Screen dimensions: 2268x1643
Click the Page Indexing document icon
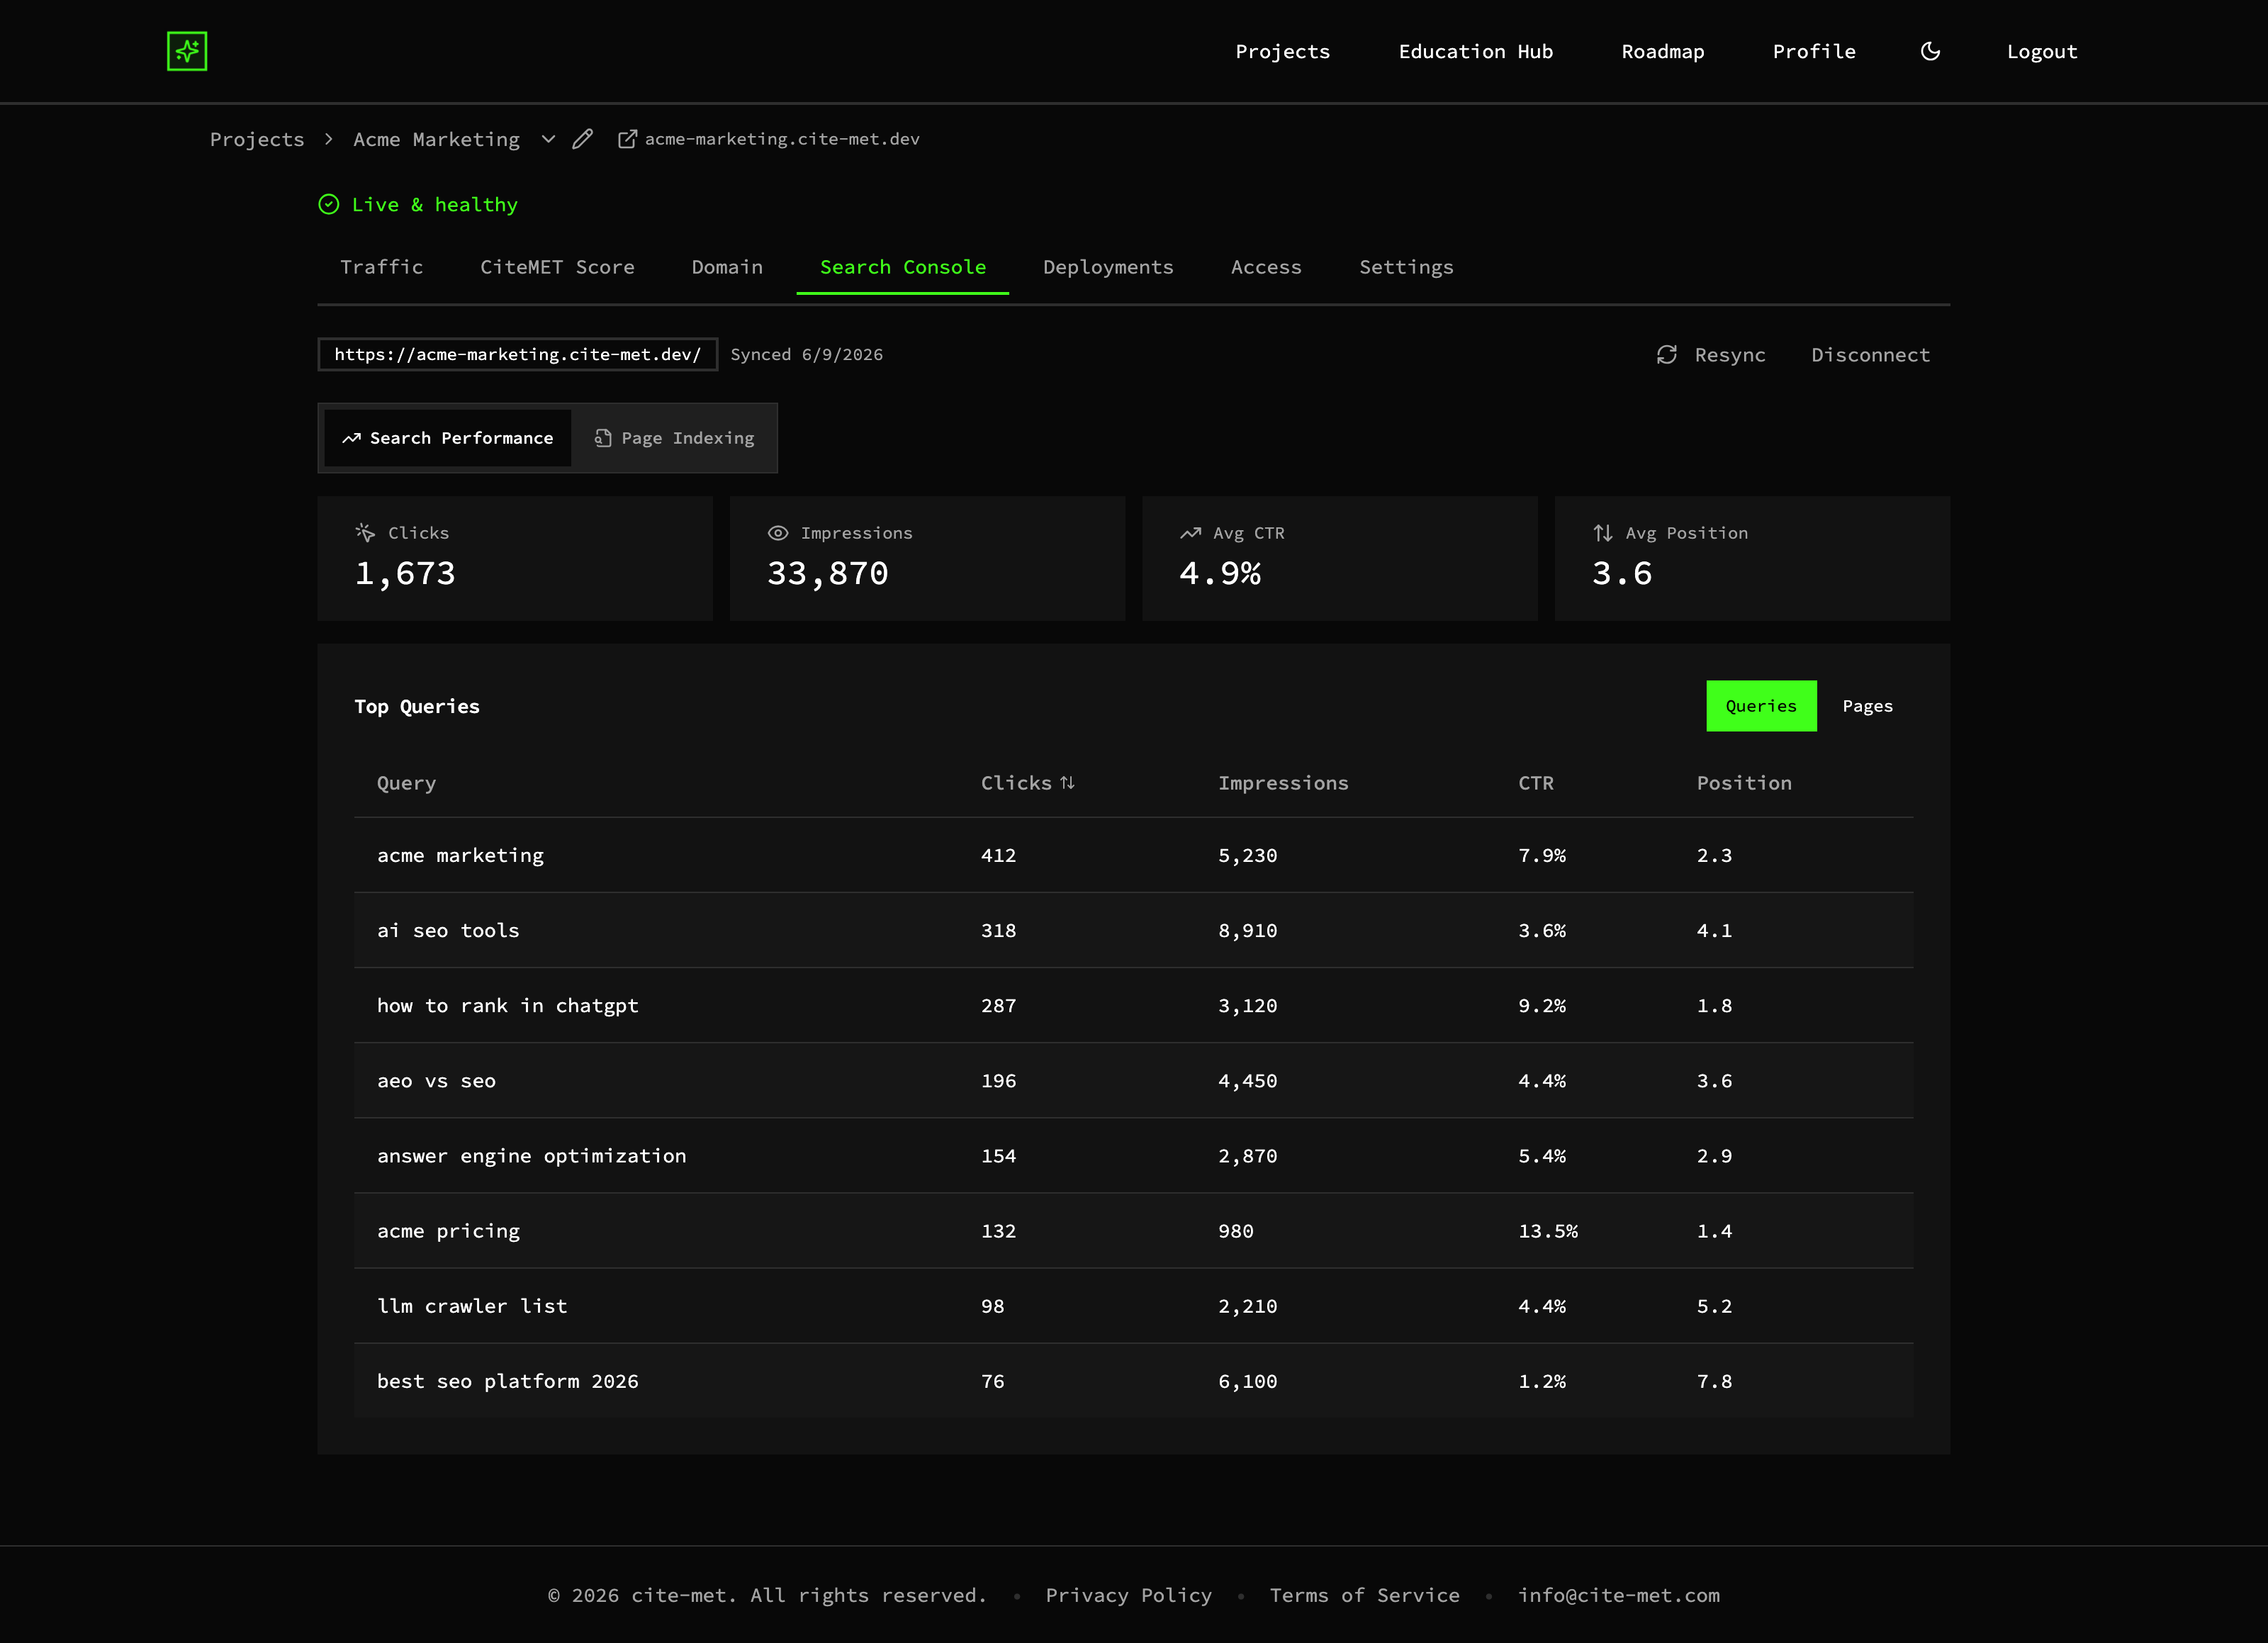(603, 438)
